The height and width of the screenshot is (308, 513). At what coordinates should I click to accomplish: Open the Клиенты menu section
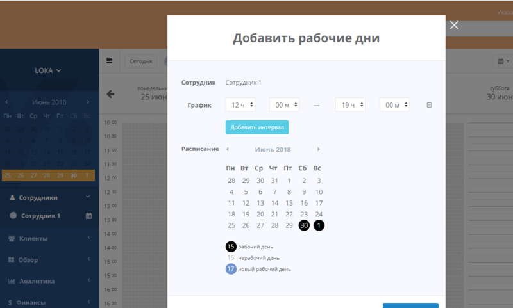tap(49, 238)
